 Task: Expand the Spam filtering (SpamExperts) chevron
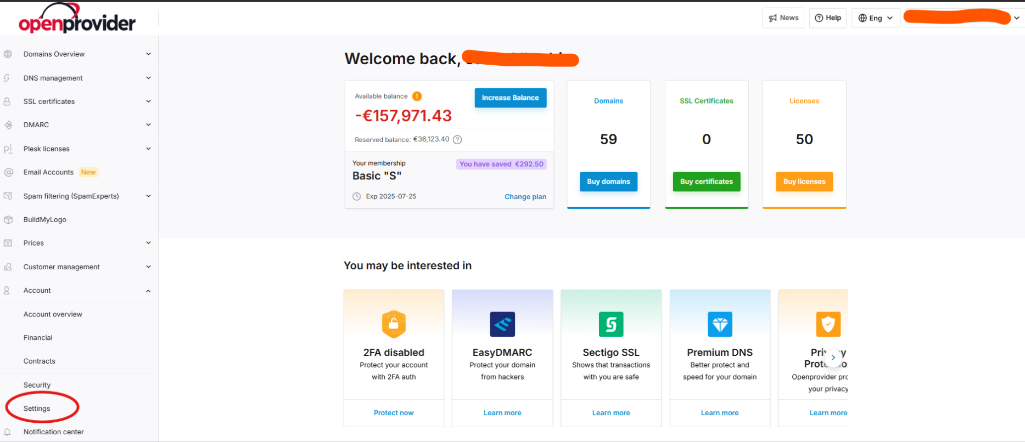point(148,196)
